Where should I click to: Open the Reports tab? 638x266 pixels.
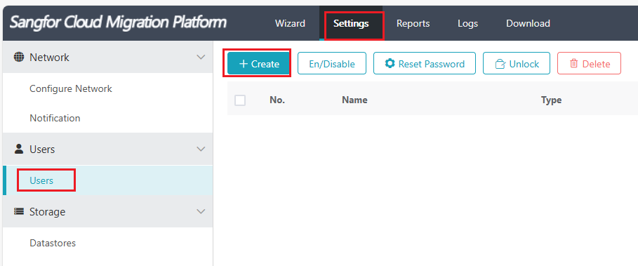click(413, 23)
